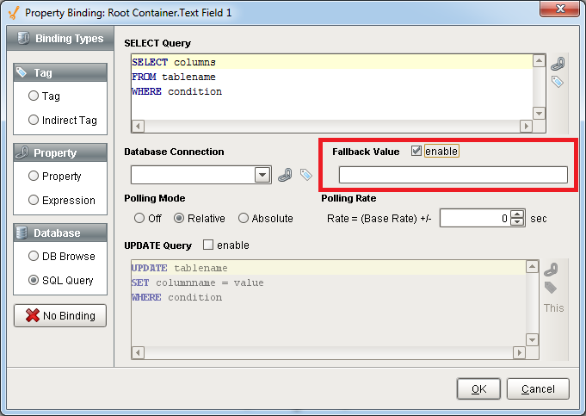Toggle the Fallback Value enable checkbox
Screen dimensions: 586x416
point(416,151)
